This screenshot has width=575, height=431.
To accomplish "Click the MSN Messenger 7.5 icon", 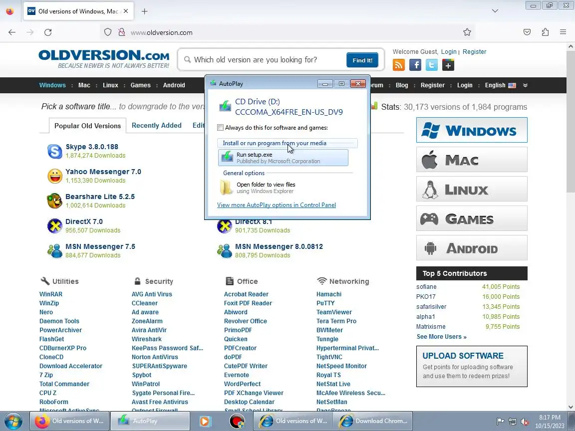I will [55, 251].
